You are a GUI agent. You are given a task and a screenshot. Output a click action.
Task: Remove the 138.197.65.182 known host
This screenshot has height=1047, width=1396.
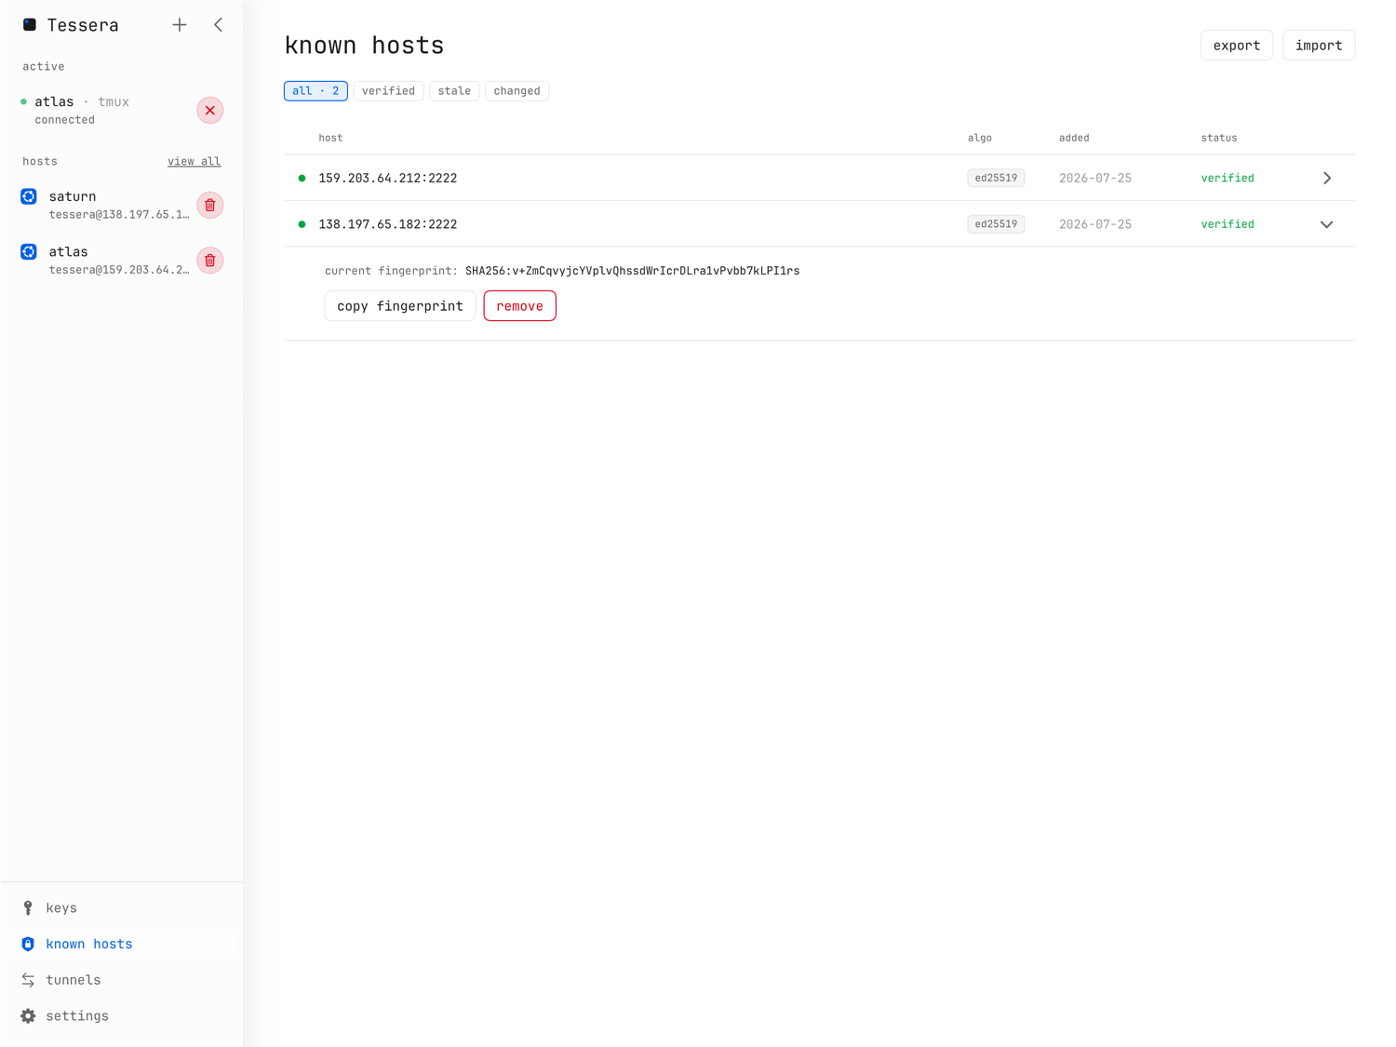519,306
